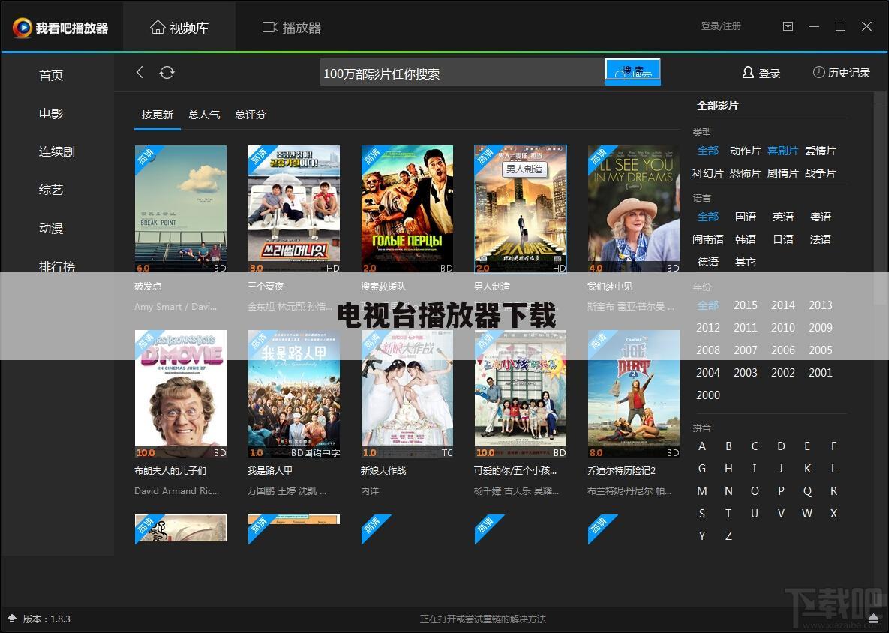Open the ГОЛЫЕ ПЕРЦЫ movie poster
The width and height of the screenshot is (889, 633).
click(407, 209)
